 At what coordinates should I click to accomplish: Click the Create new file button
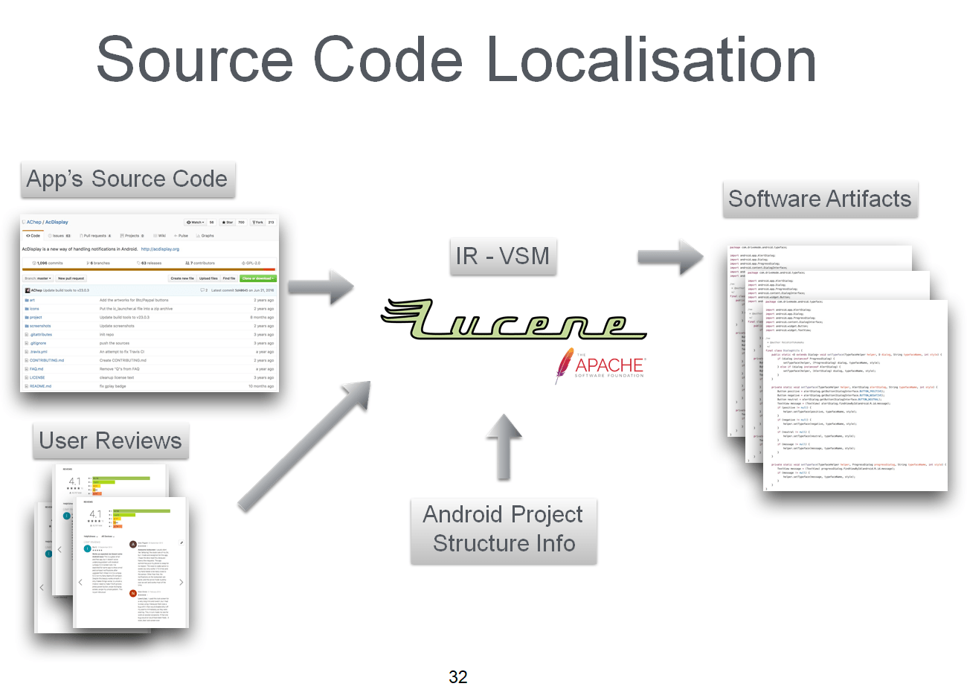coord(182,278)
